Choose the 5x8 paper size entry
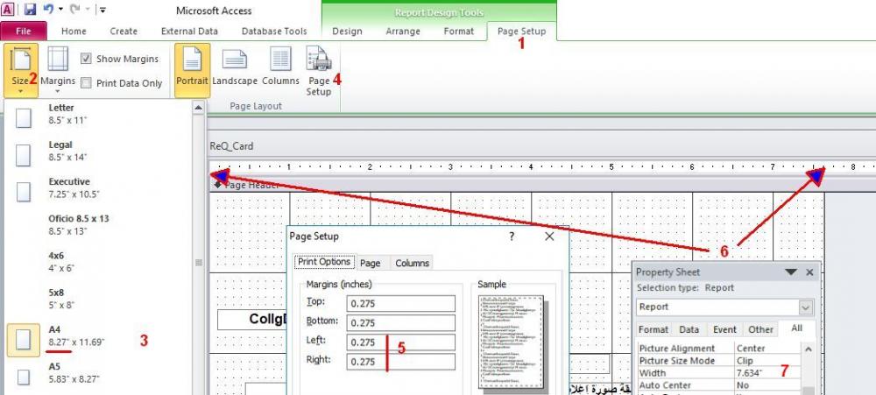876x395 pixels. click(98, 299)
